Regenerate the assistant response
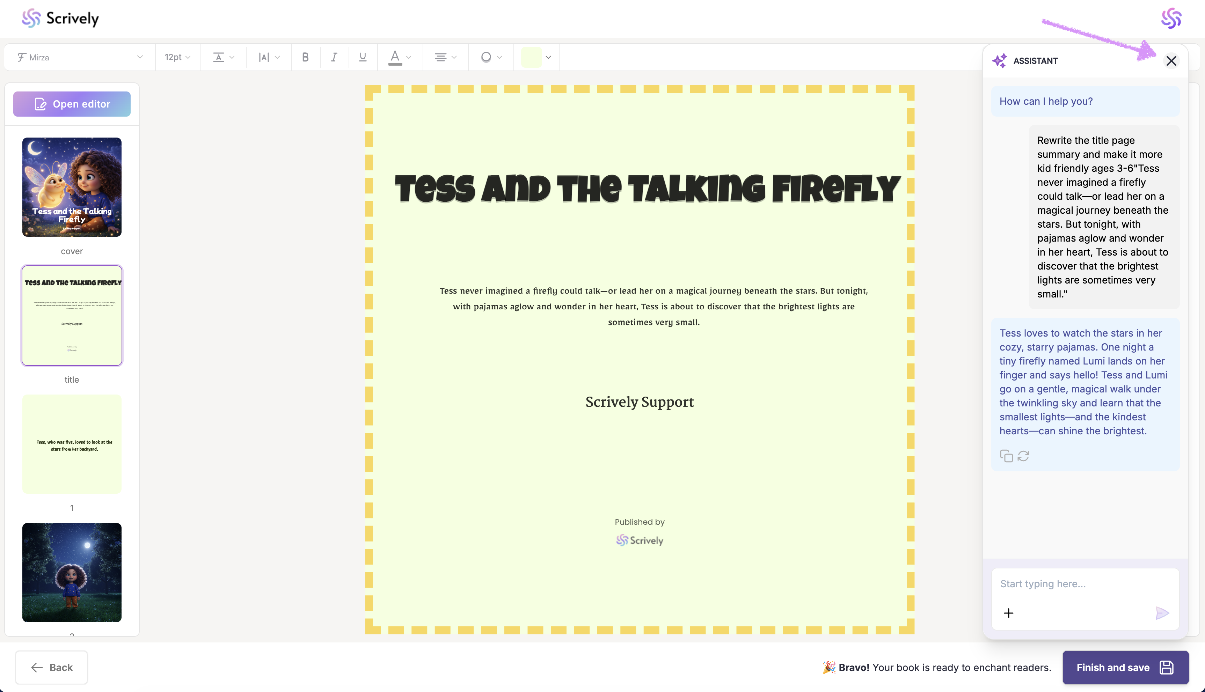The height and width of the screenshot is (692, 1205). click(1023, 456)
